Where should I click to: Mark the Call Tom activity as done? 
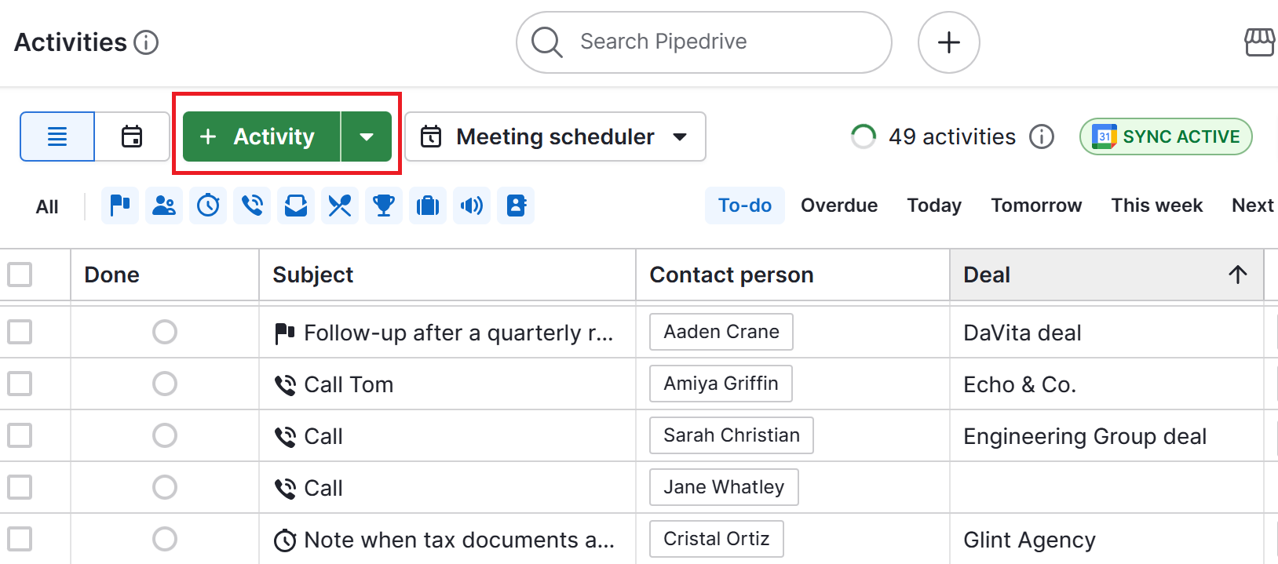coord(164,384)
